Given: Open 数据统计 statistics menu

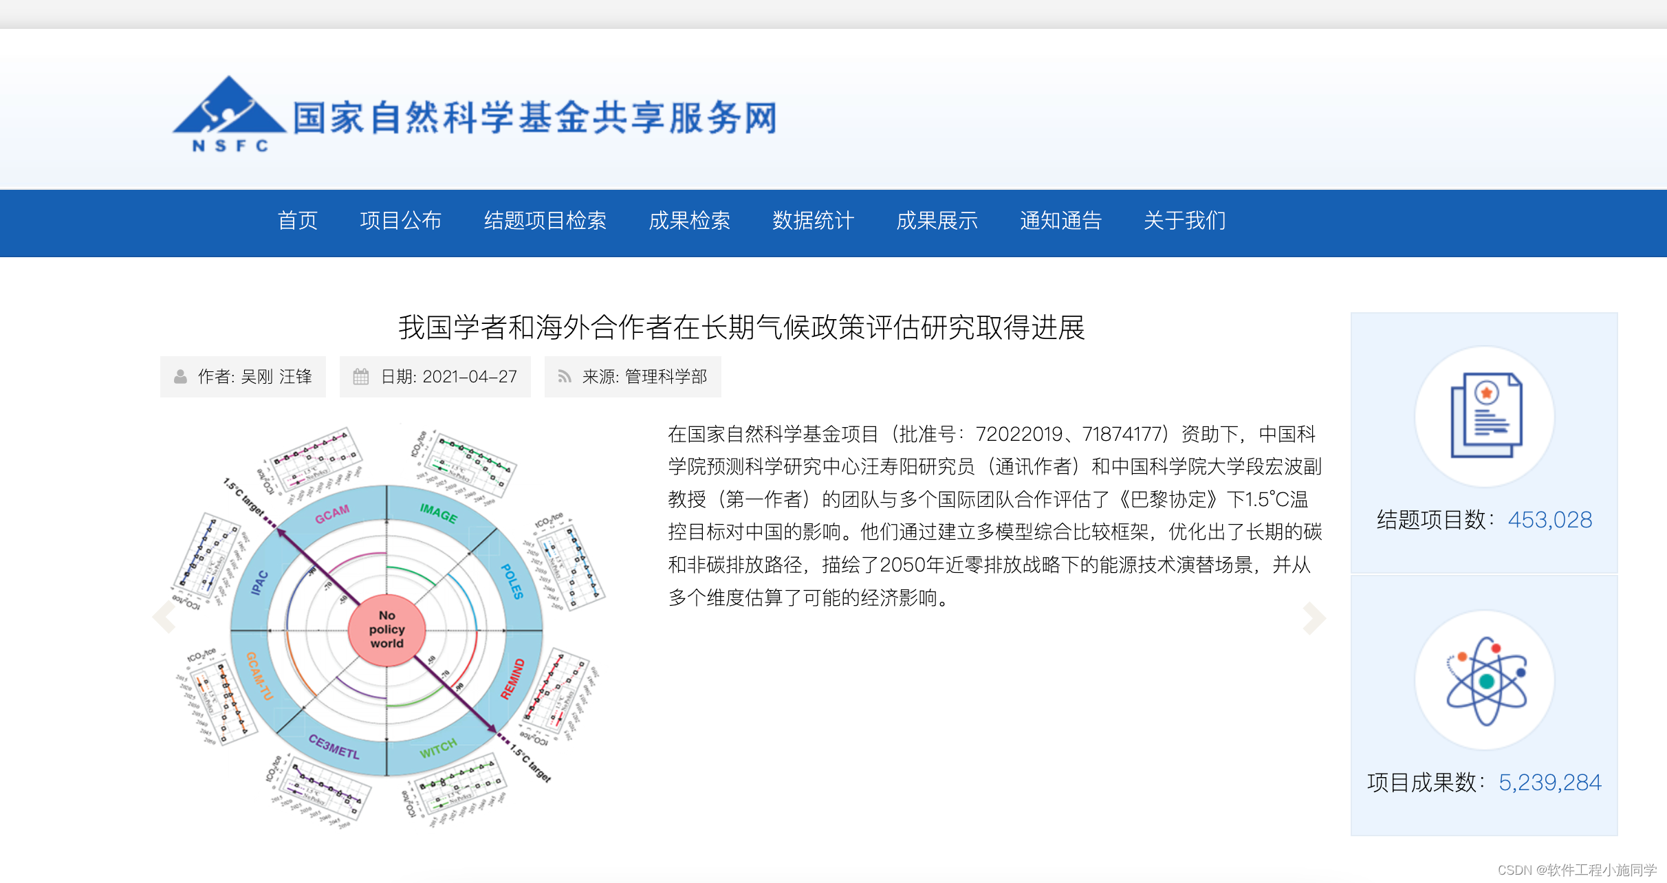Looking at the screenshot, I should click(x=813, y=221).
